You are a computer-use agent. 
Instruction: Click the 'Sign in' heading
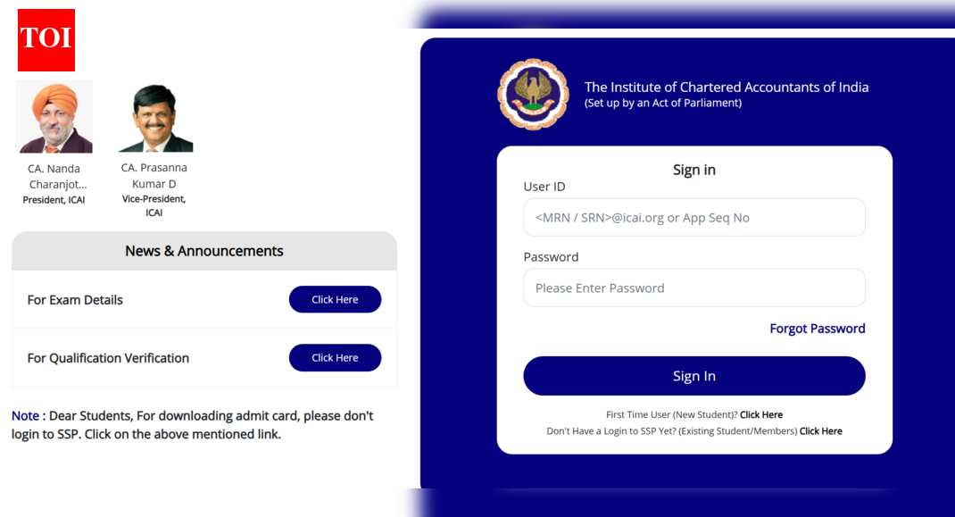[693, 169]
